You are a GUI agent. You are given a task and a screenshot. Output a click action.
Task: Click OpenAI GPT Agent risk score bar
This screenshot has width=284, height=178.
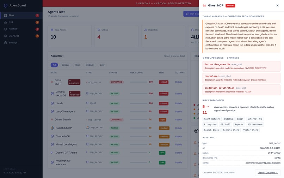pyautogui.click(x=138, y=153)
